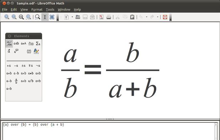
Task: Click the Zoom In magnifier icon
Action: point(7,17)
